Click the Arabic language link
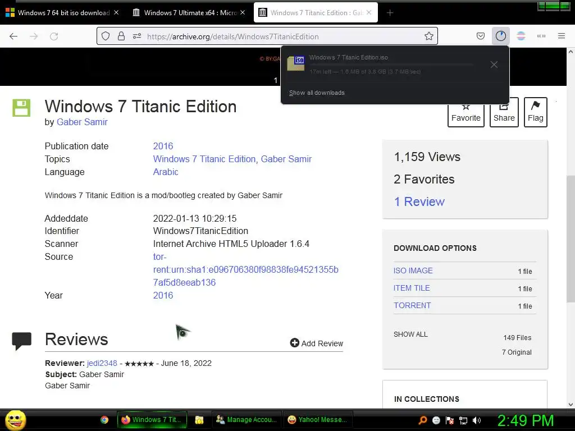The height and width of the screenshot is (431, 575). 166,172
